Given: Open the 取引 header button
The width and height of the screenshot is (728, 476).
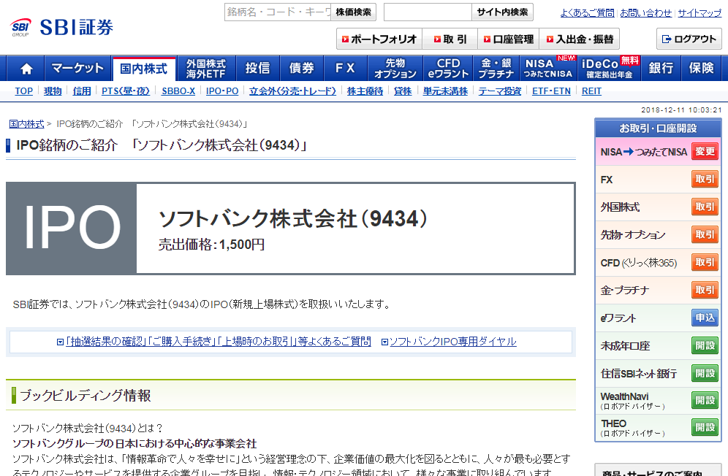Looking at the screenshot, I should click(450, 39).
